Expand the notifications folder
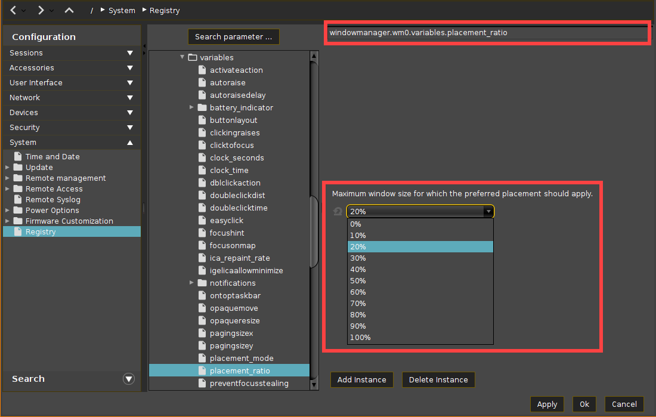This screenshot has height=417, width=656. pyautogui.click(x=191, y=283)
